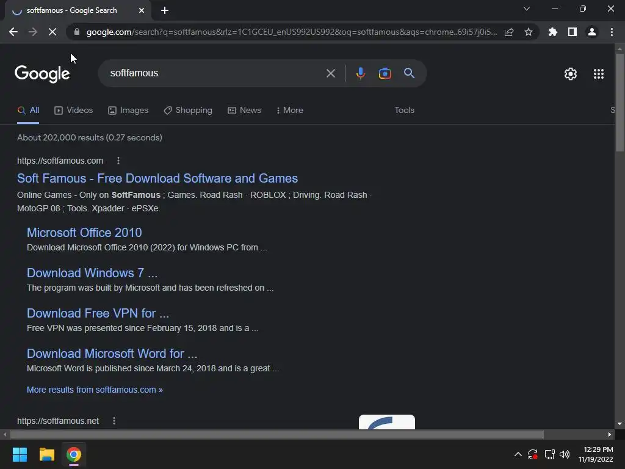Clear the search box with X
625x469 pixels.
(331, 73)
